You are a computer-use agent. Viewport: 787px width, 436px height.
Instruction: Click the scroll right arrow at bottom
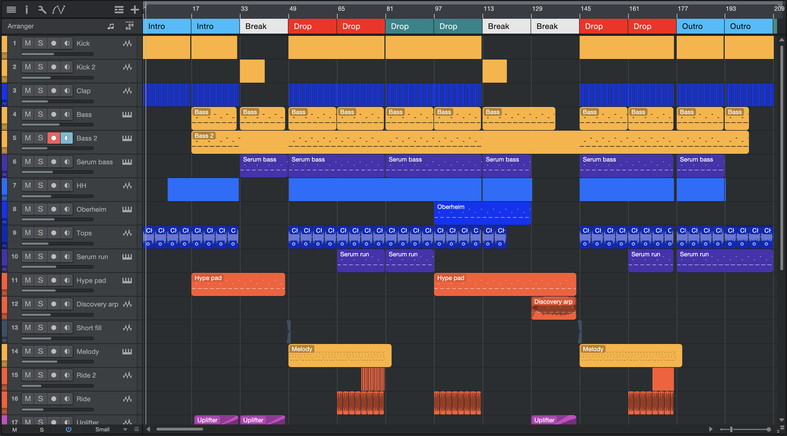711,429
